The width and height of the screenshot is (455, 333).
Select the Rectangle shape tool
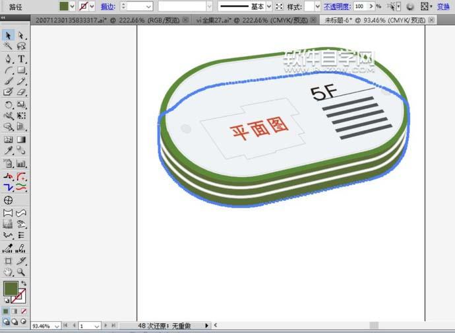point(21,70)
